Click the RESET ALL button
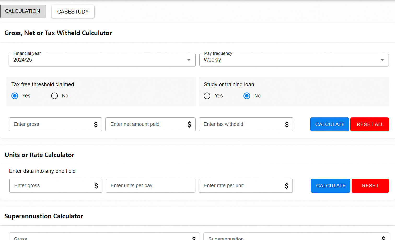 (370, 124)
